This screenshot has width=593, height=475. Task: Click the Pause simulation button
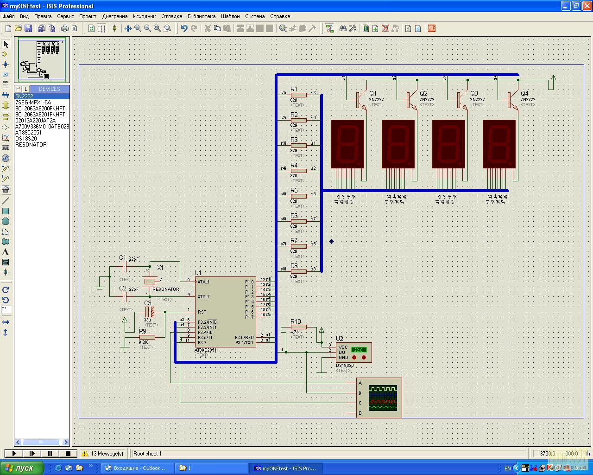click(50, 453)
